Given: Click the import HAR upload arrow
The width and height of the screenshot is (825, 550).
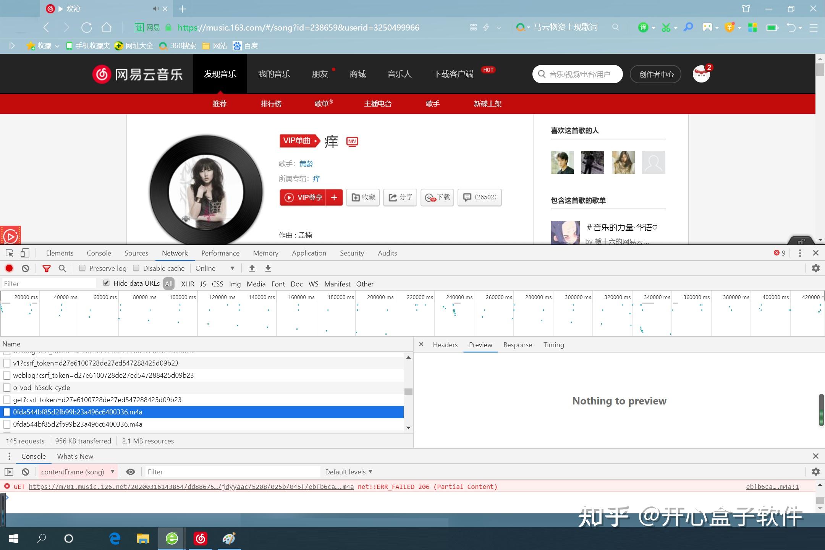Looking at the screenshot, I should click(252, 269).
